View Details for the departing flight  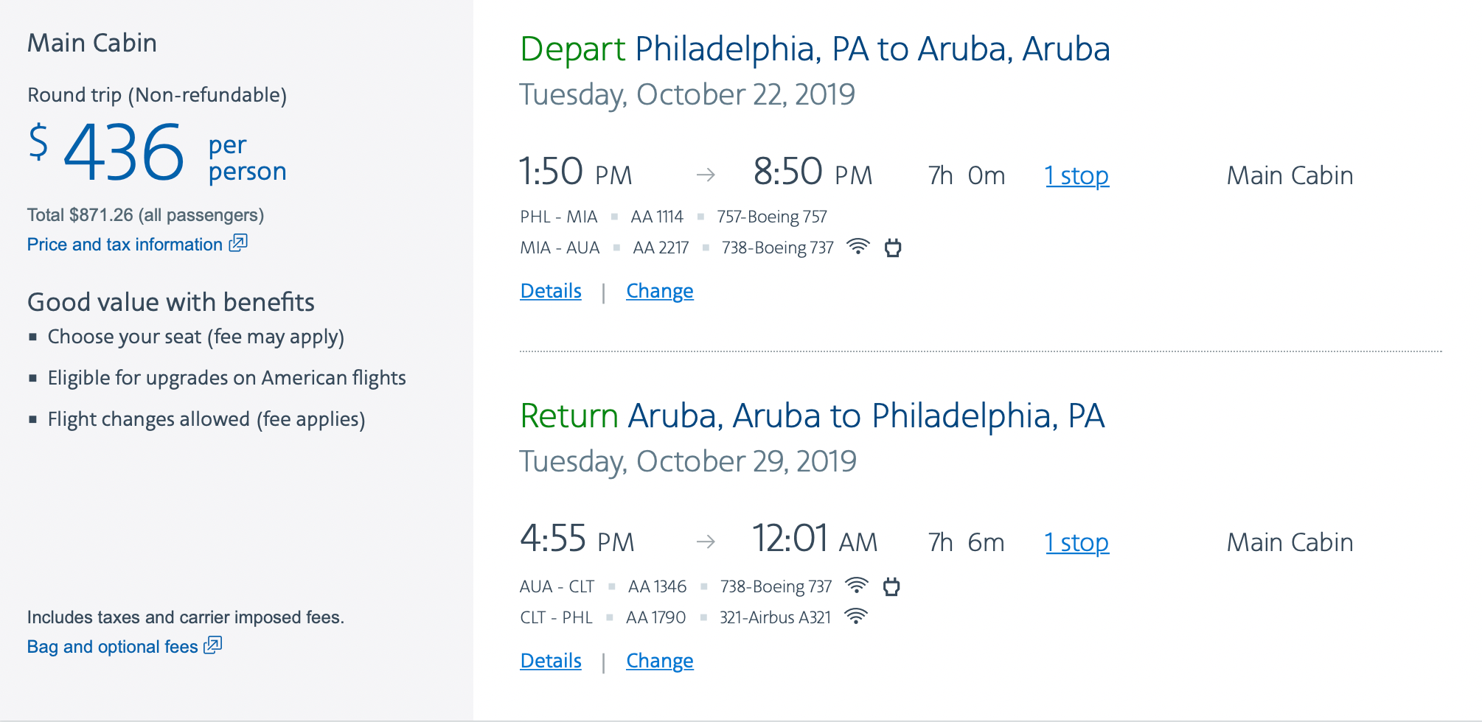(x=551, y=291)
